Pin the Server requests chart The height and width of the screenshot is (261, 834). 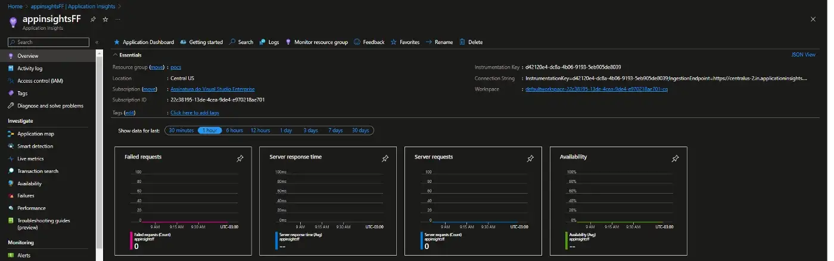pos(530,159)
